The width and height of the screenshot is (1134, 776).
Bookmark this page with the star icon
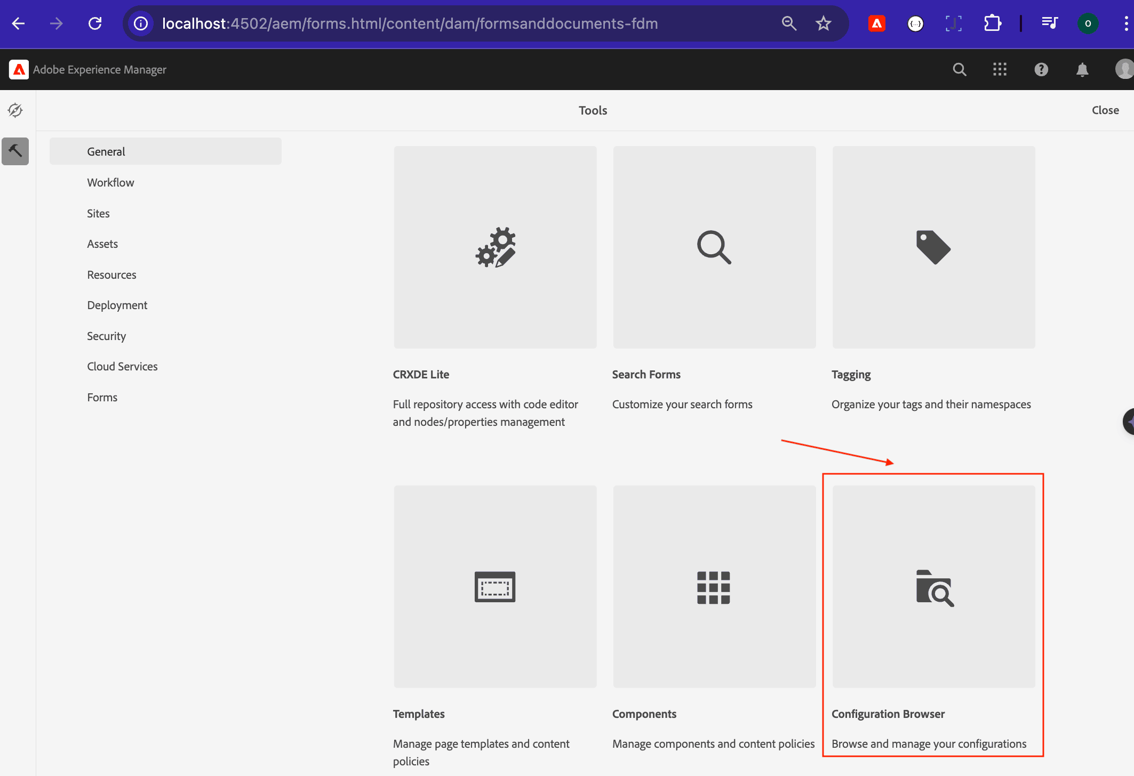[x=824, y=23]
